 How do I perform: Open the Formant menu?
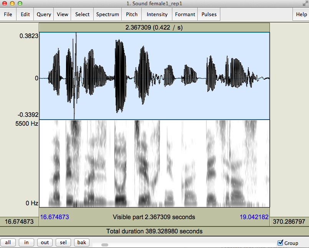(185, 14)
